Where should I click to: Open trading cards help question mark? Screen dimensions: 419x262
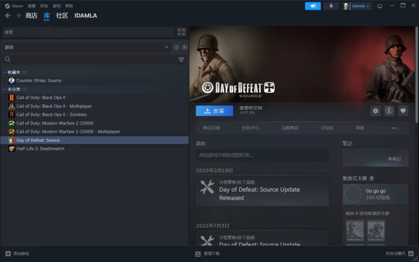coord(371,178)
